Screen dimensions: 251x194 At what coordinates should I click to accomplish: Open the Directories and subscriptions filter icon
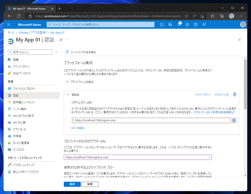(x=170, y=24)
